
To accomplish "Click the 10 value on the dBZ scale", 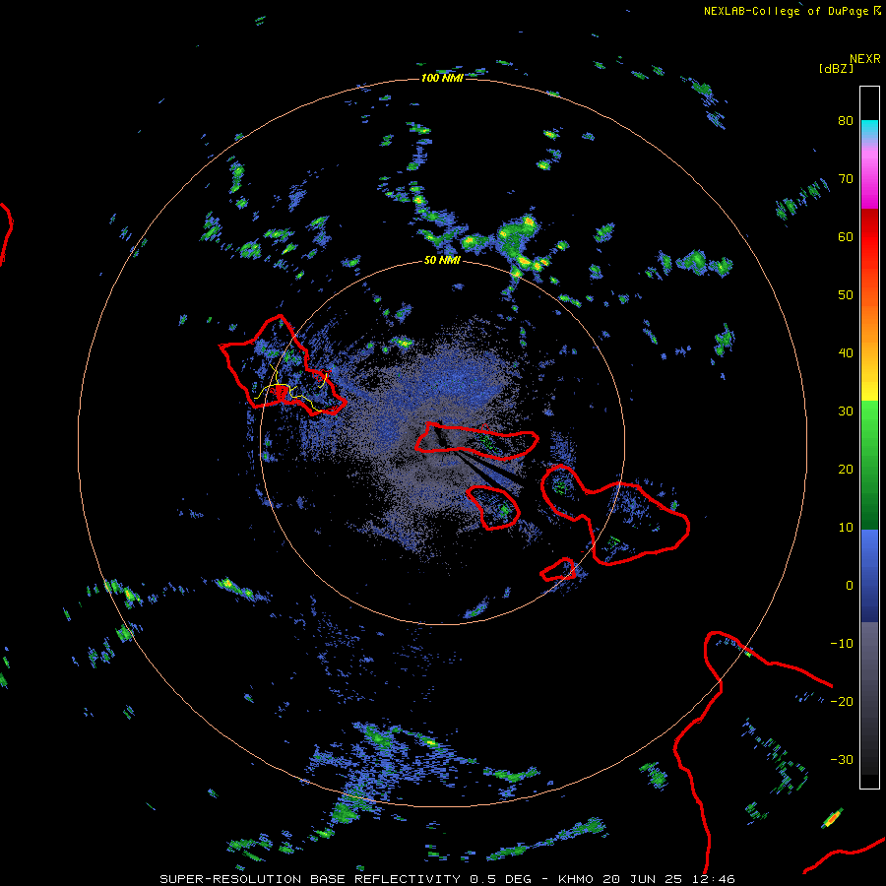I will pyautogui.click(x=846, y=528).
